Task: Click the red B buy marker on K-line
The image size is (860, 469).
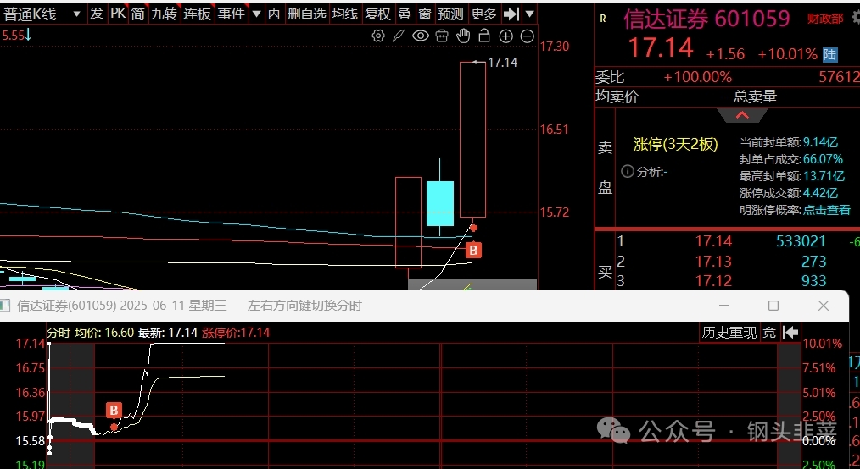Action: click(x=473, y=251)
